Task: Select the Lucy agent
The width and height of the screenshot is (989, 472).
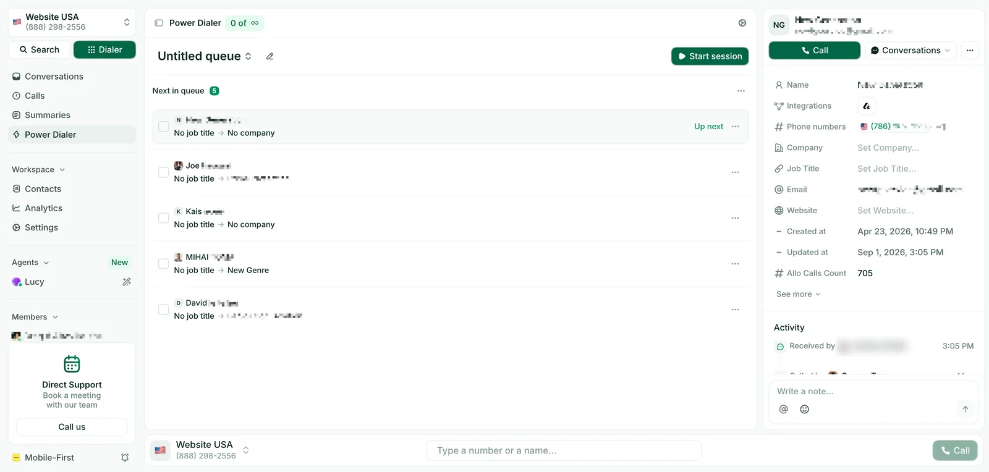Action: [x=34, y=282]
